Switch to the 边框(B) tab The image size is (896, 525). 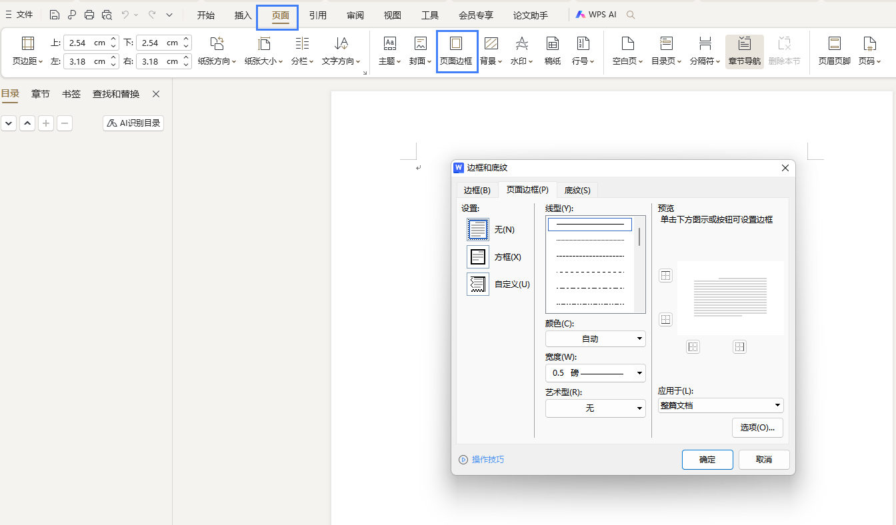point(477,191)
